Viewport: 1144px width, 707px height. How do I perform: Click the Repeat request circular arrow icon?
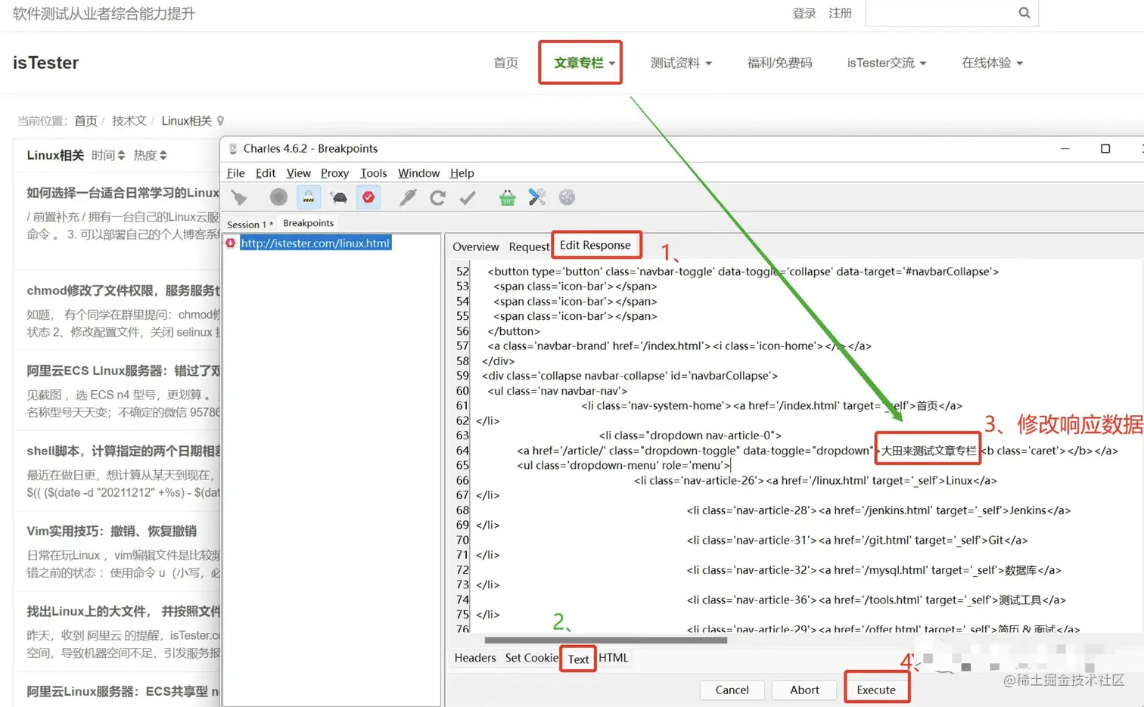point(437,197)
